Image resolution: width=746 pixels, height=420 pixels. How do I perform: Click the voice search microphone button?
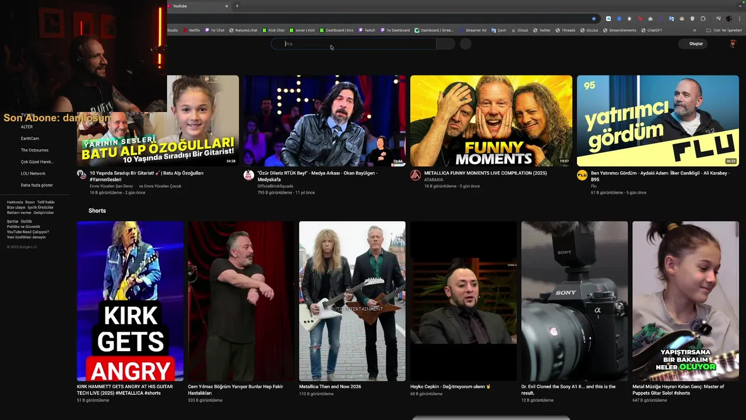(466, 44)
